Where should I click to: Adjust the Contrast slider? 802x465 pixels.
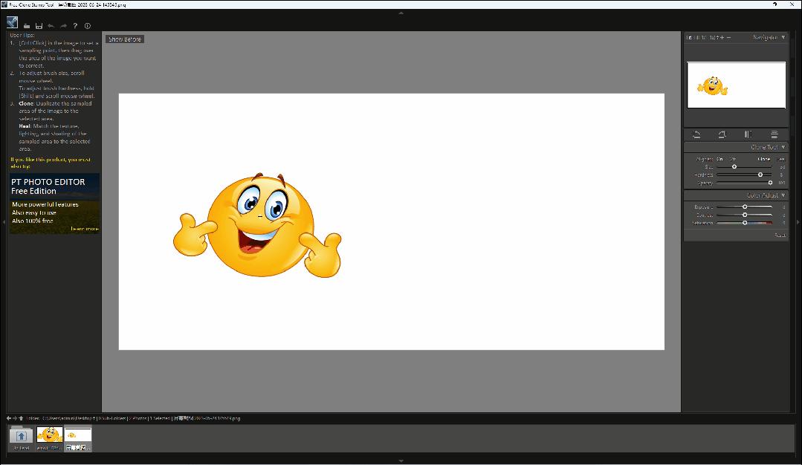(x=745, y=215)
